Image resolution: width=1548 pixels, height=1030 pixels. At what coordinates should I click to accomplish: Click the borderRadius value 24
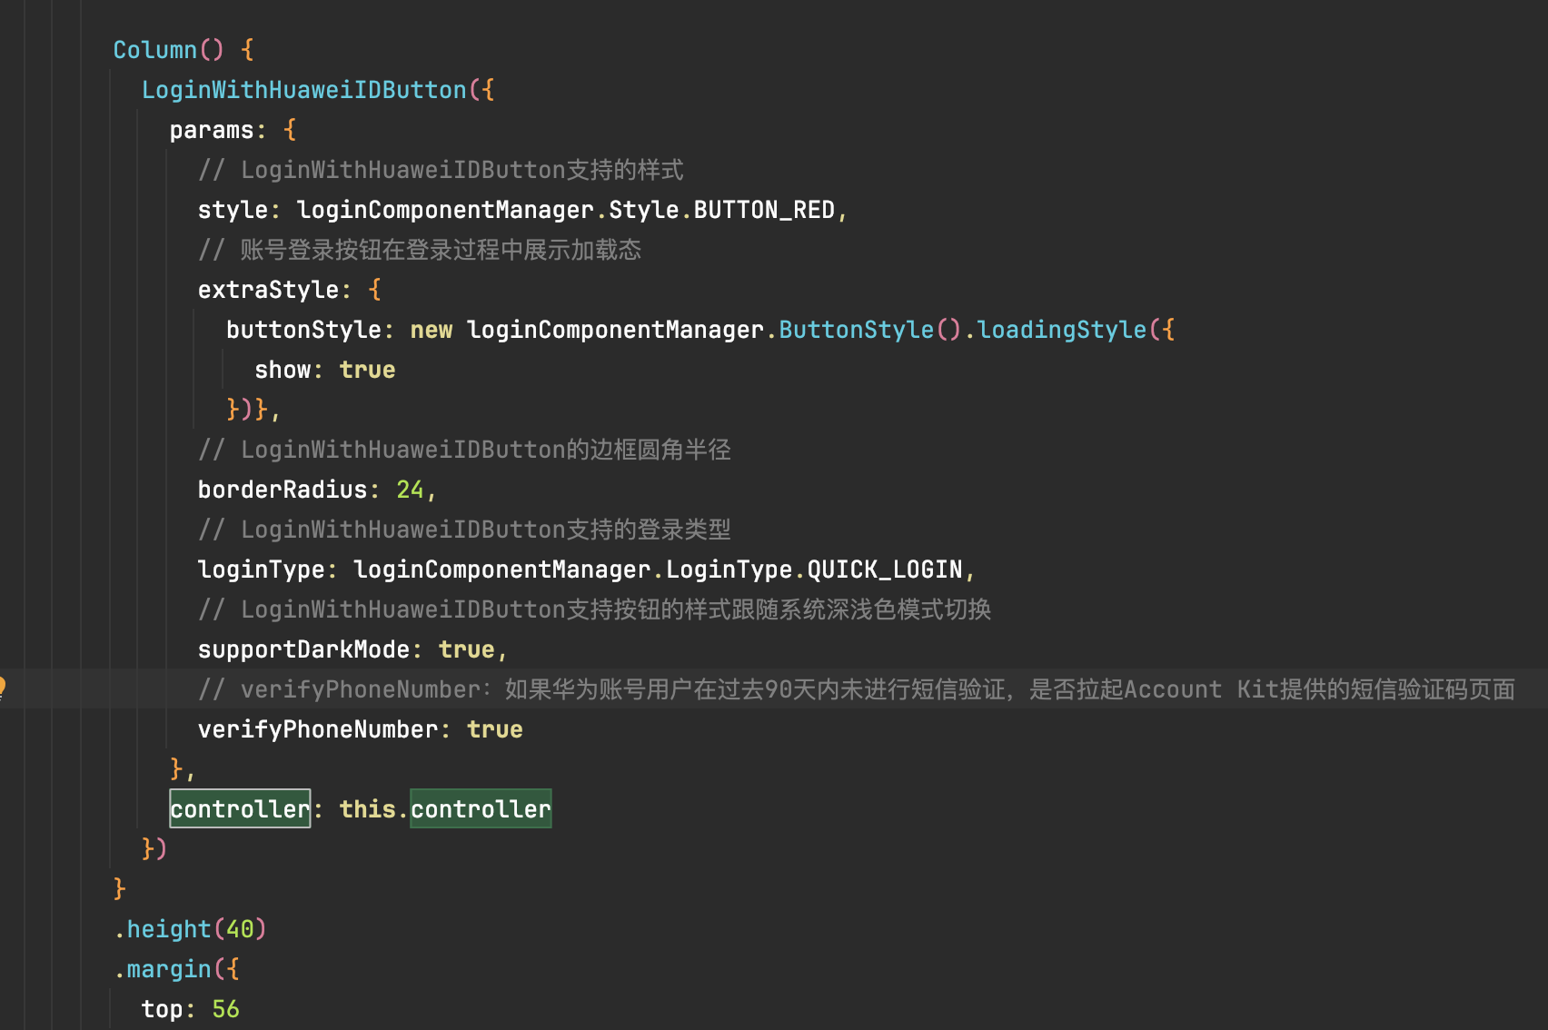coord(410,490)
